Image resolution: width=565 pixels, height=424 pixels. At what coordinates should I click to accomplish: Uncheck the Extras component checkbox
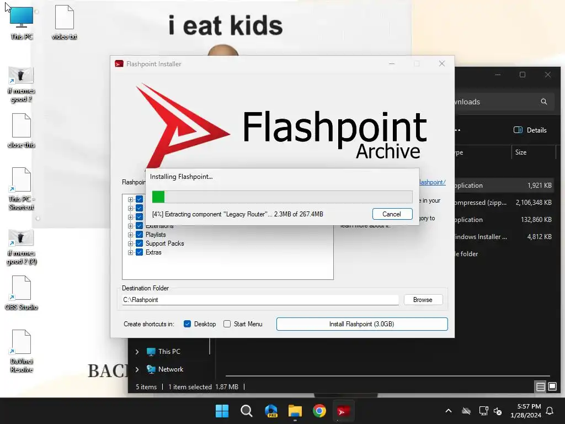[140, 252]
